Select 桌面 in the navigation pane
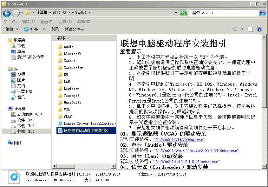This screenshot has width=268, height=187. click(18, 51)
